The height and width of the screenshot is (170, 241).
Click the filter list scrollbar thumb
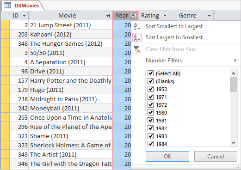click(233, 85)
